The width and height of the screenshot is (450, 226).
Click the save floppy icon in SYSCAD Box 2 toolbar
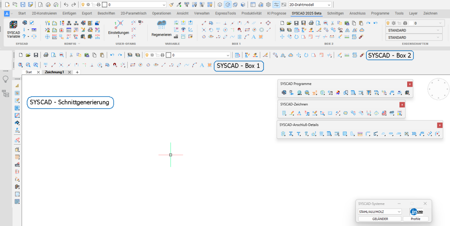coord(36,55)
